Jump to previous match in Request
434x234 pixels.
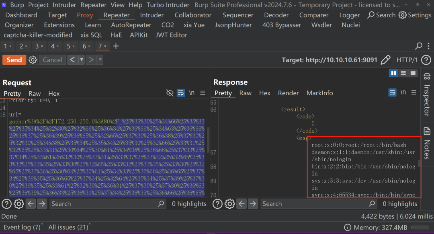coord(31,204)
